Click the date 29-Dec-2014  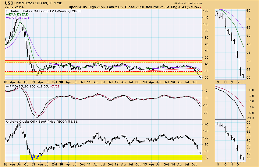pos(14,7)
